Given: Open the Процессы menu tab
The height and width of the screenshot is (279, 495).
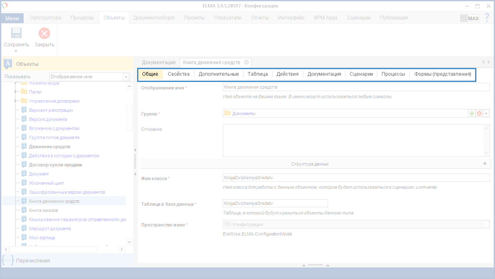Looking at the screenshot, I should tap(82, 18).
